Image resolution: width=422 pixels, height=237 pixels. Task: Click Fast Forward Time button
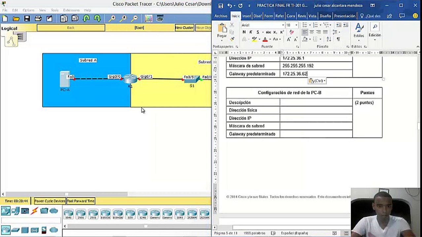click(81, 201)
